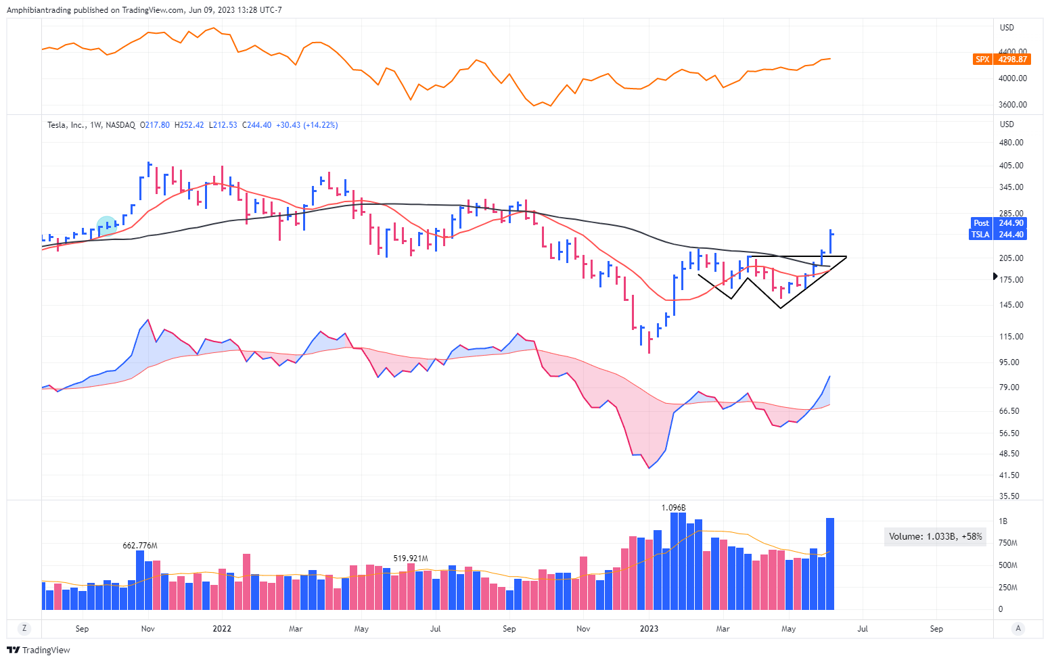Click the 205.00 price axis level
Viewport: 1050px width, 662px height.
tap(1011, 258)
